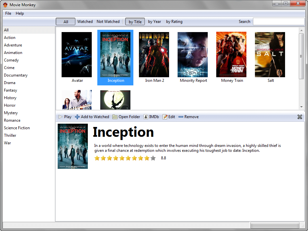Click the movie grid scrollbar thumb

(x=301, y=56)
